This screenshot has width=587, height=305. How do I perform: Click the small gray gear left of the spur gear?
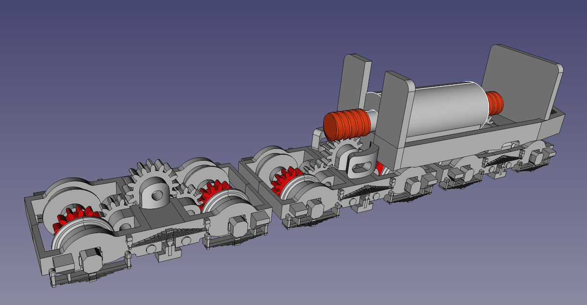coord(113,204)
